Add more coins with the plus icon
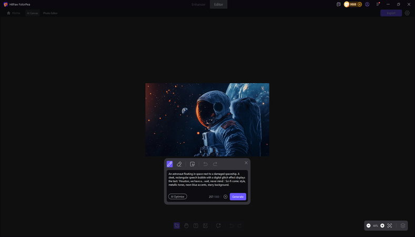 point(359,5)
